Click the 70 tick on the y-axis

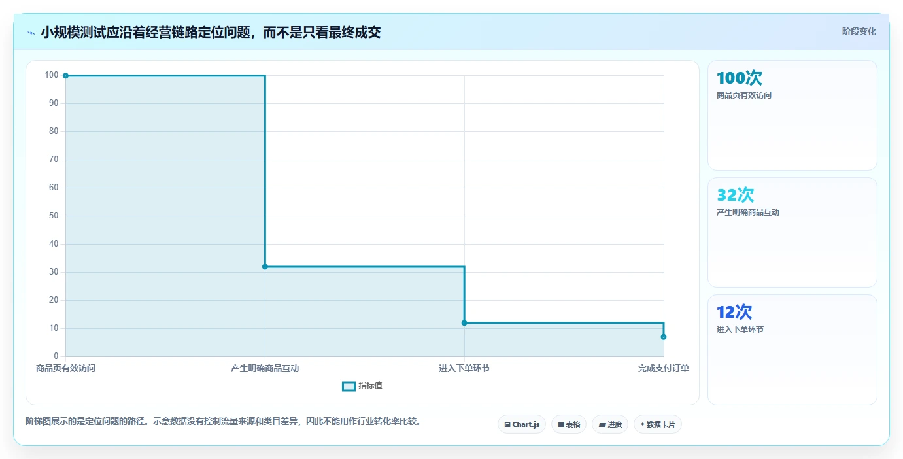click(54, 160)
